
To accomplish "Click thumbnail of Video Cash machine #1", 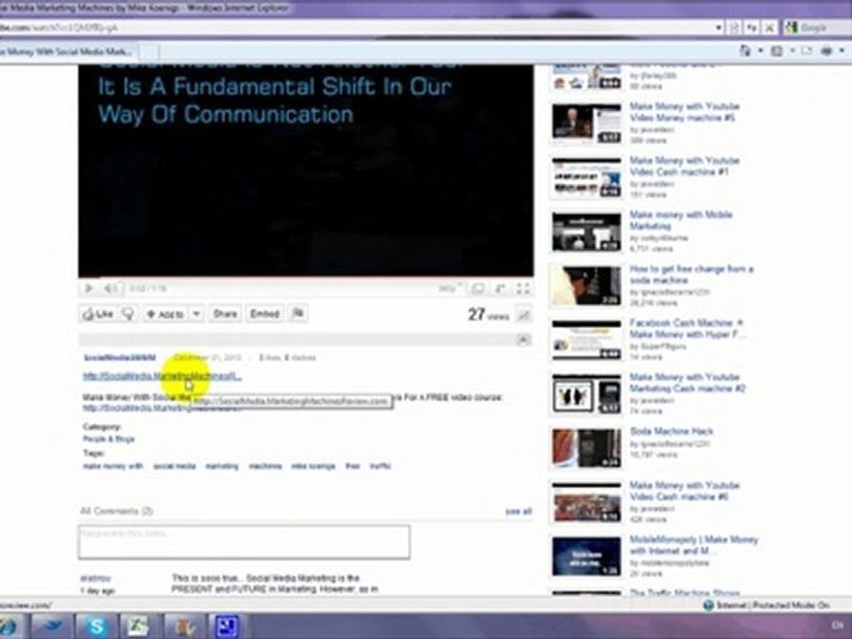I will [x=587, y=178].
